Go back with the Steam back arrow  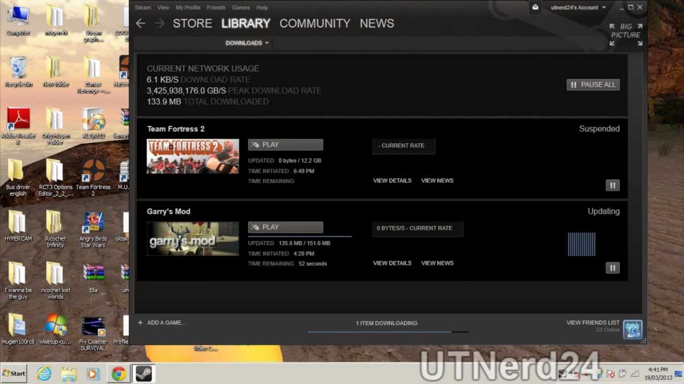[x=141, y=23]
